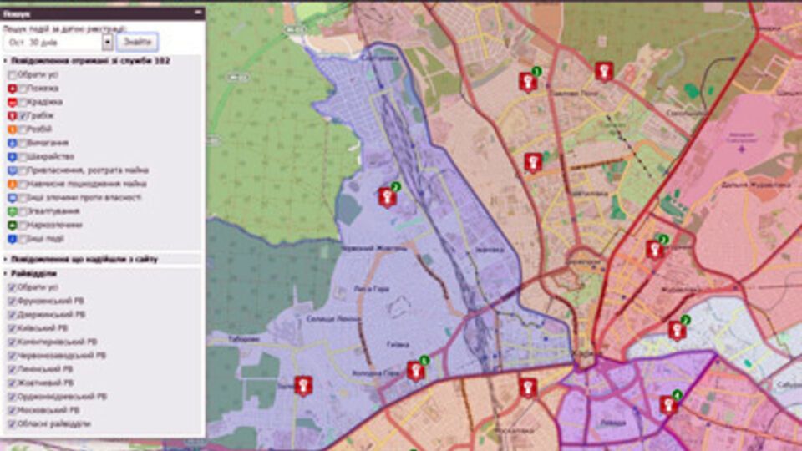Click the robbery marker with badge 4
The width and height of the screenshot is (802, 451).
click(x=667, y=405)
